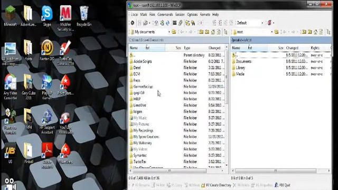Click the directory tree icon at the right end of the remote toolbar
This screenshot has height=190, width=338.
pos(328,32)
